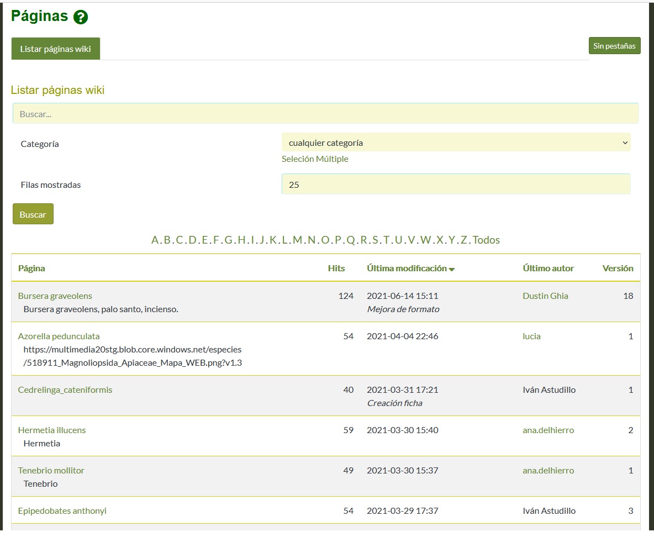Focus the Buscar... search field
This screenshot has height=537, width=654.
coord(325,113)
